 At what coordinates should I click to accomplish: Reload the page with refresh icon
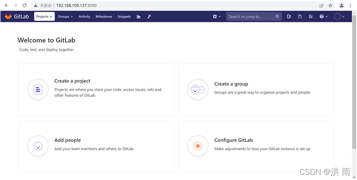24,6
